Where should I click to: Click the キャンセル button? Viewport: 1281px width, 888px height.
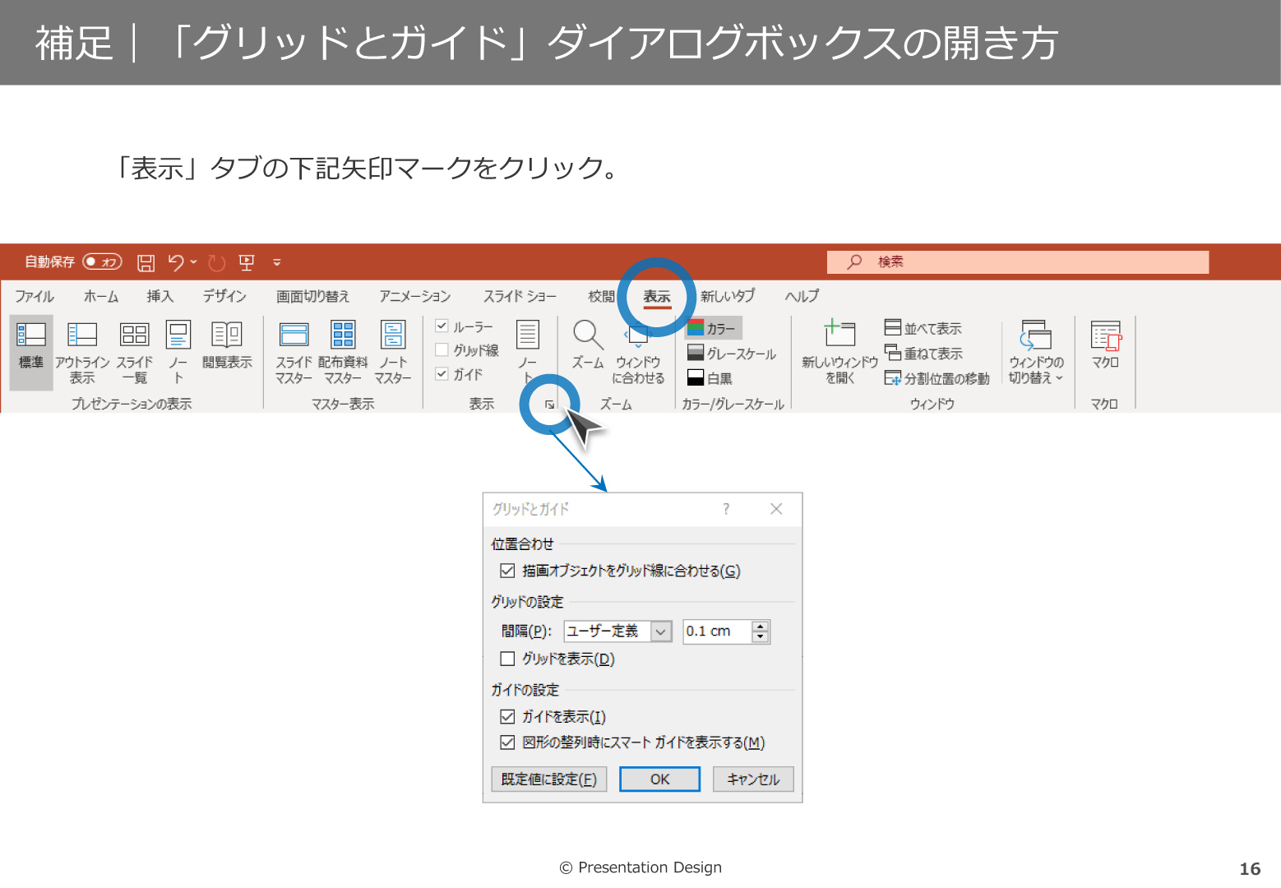point(753,779)
